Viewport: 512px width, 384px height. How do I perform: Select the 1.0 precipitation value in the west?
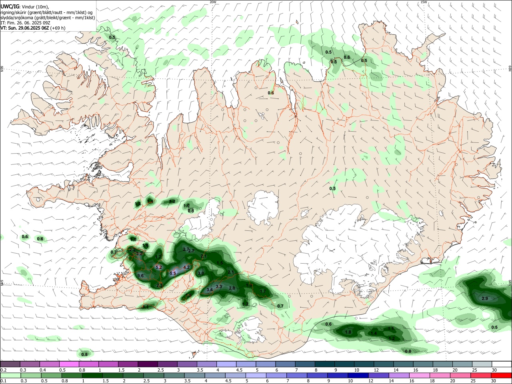click(186, 206)
